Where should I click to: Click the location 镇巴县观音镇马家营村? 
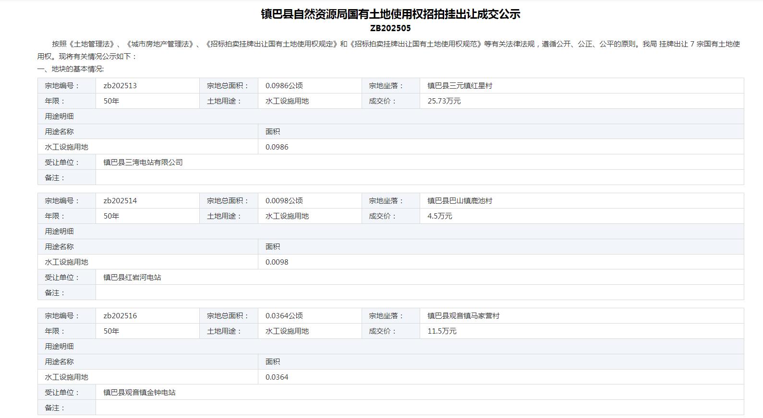click(x=463, y=316)
